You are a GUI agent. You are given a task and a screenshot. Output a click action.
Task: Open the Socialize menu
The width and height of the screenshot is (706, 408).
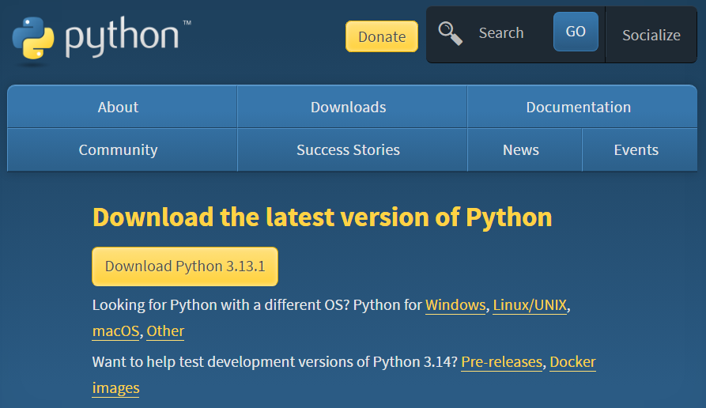tap(651, 35)
